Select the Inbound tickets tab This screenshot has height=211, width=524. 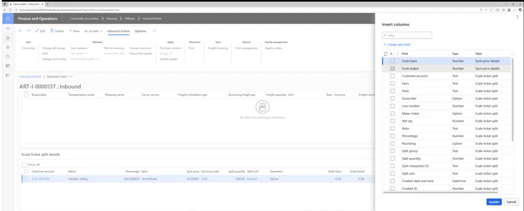pyautogui.click(x=119, y=31)
